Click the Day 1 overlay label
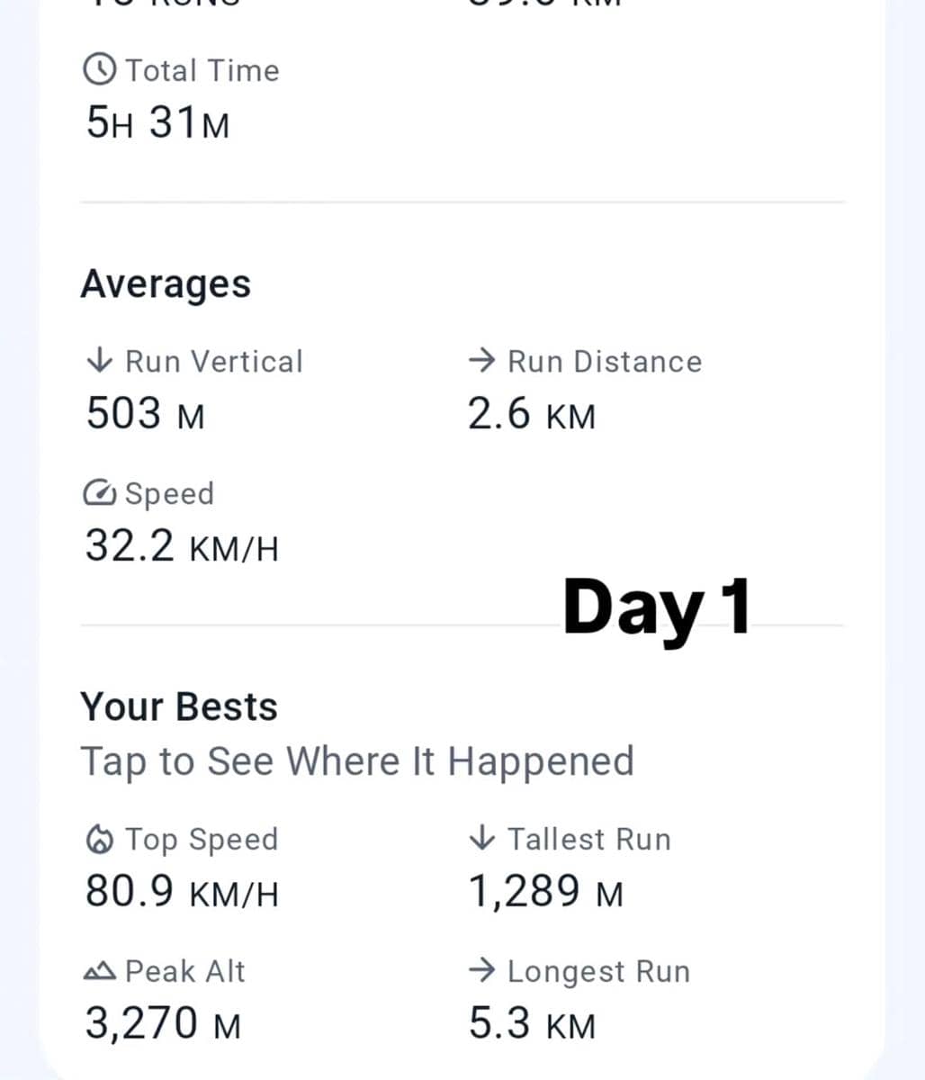Screen dimensions: 925x1080 pyautogui.click(x=656, y=607)
